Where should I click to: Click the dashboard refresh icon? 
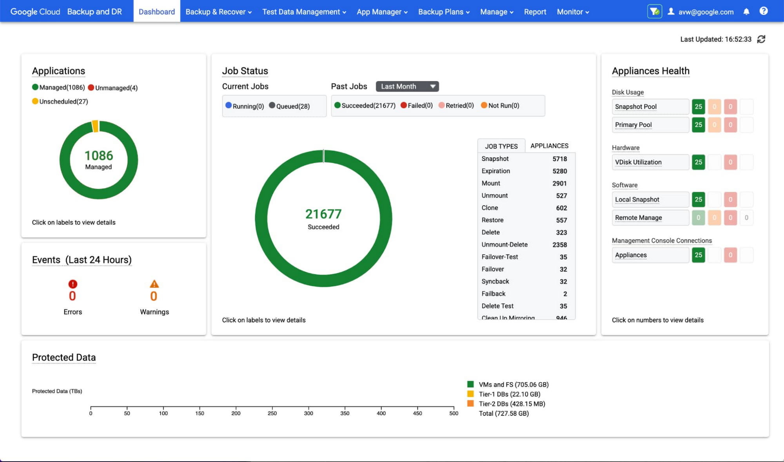coord(761,38)
